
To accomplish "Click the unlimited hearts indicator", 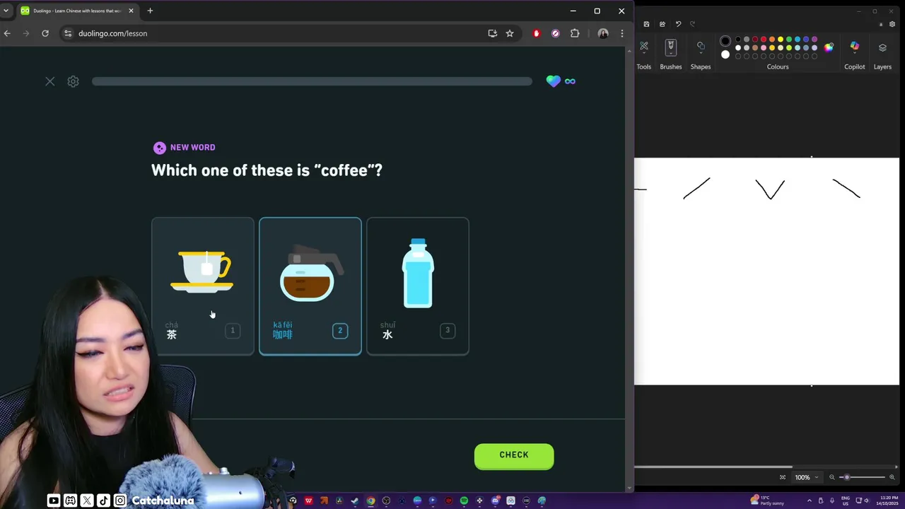I will point(561,81).
